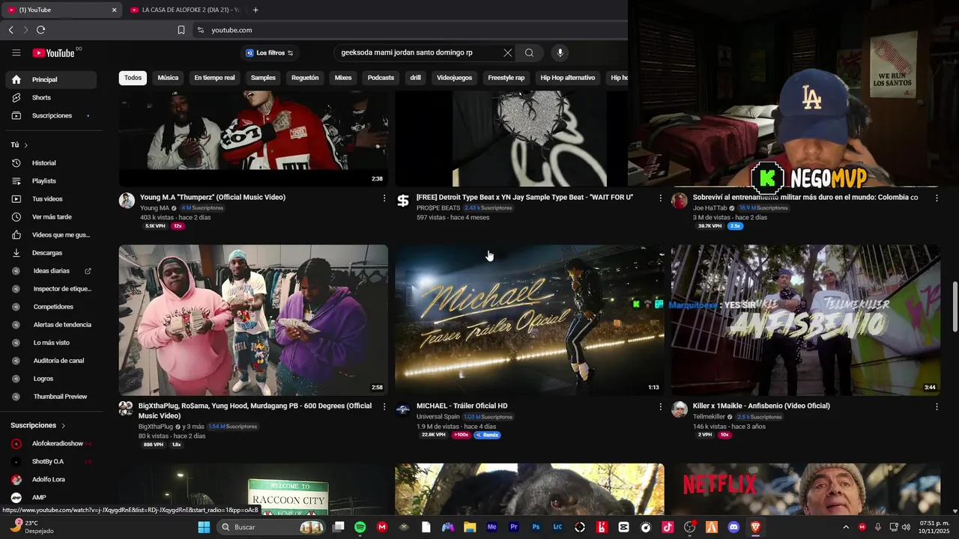Open options menu for Young M.A Thumperz video
Viewport: 959px width, 539px height.
point(384,198)
